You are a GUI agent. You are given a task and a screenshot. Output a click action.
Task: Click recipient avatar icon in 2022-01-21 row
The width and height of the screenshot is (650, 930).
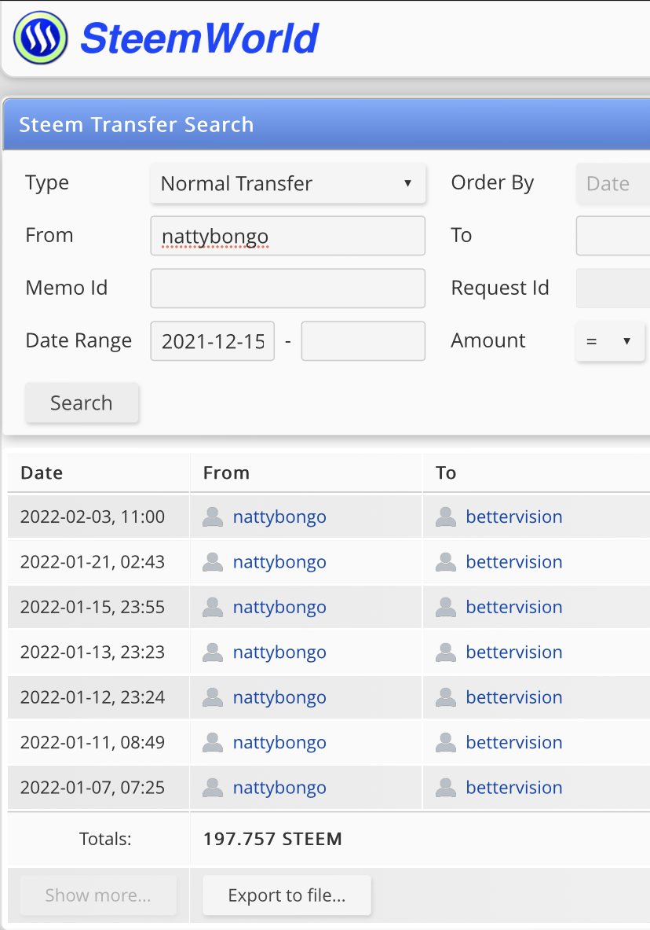point(445,562)
